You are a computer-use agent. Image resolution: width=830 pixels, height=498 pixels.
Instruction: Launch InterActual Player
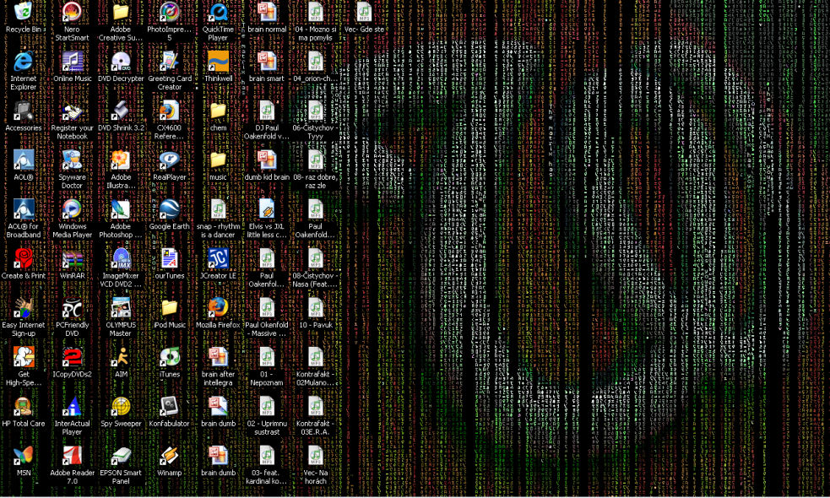click(72, 406)
